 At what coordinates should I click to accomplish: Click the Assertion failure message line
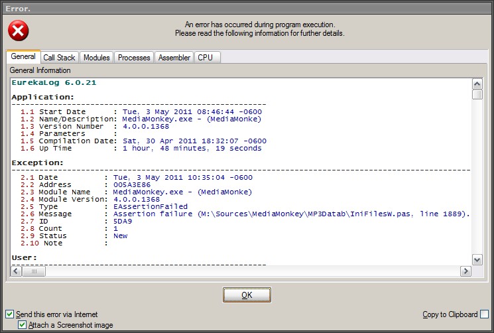coord(292,214)
